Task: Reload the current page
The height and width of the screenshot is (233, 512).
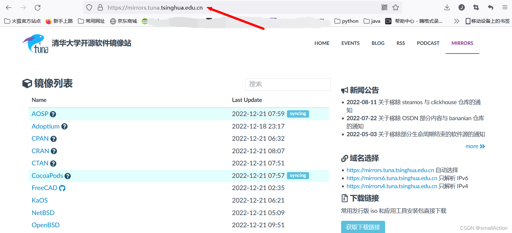Action: click(x=38, y=7)
